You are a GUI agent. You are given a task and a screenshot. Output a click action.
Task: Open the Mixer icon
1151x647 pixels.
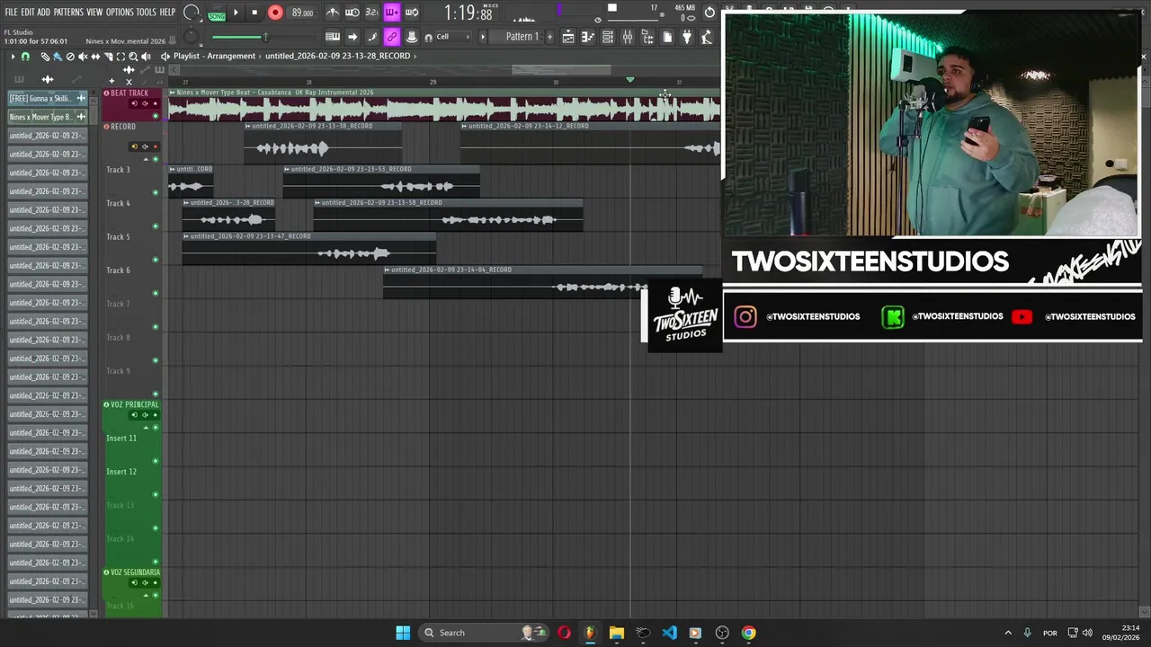pyautogui.click(x=628, y=37)
